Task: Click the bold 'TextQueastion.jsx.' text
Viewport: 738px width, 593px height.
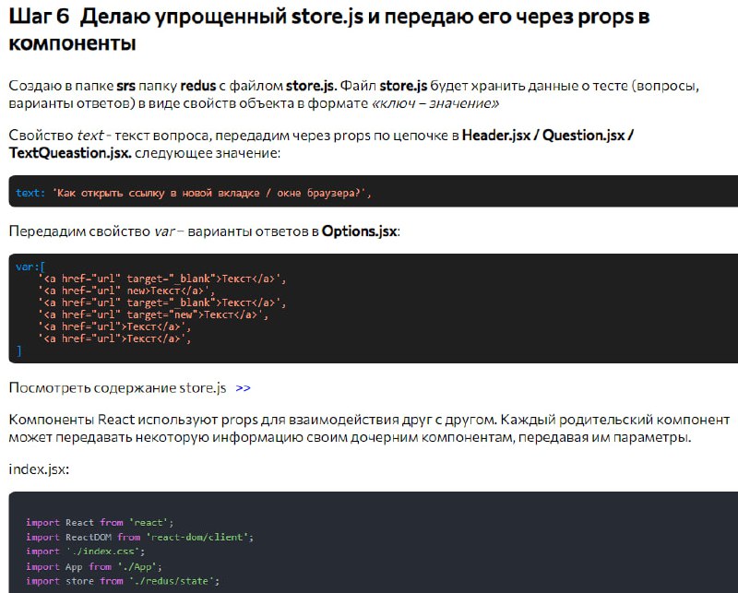Action: coord(70,153)
